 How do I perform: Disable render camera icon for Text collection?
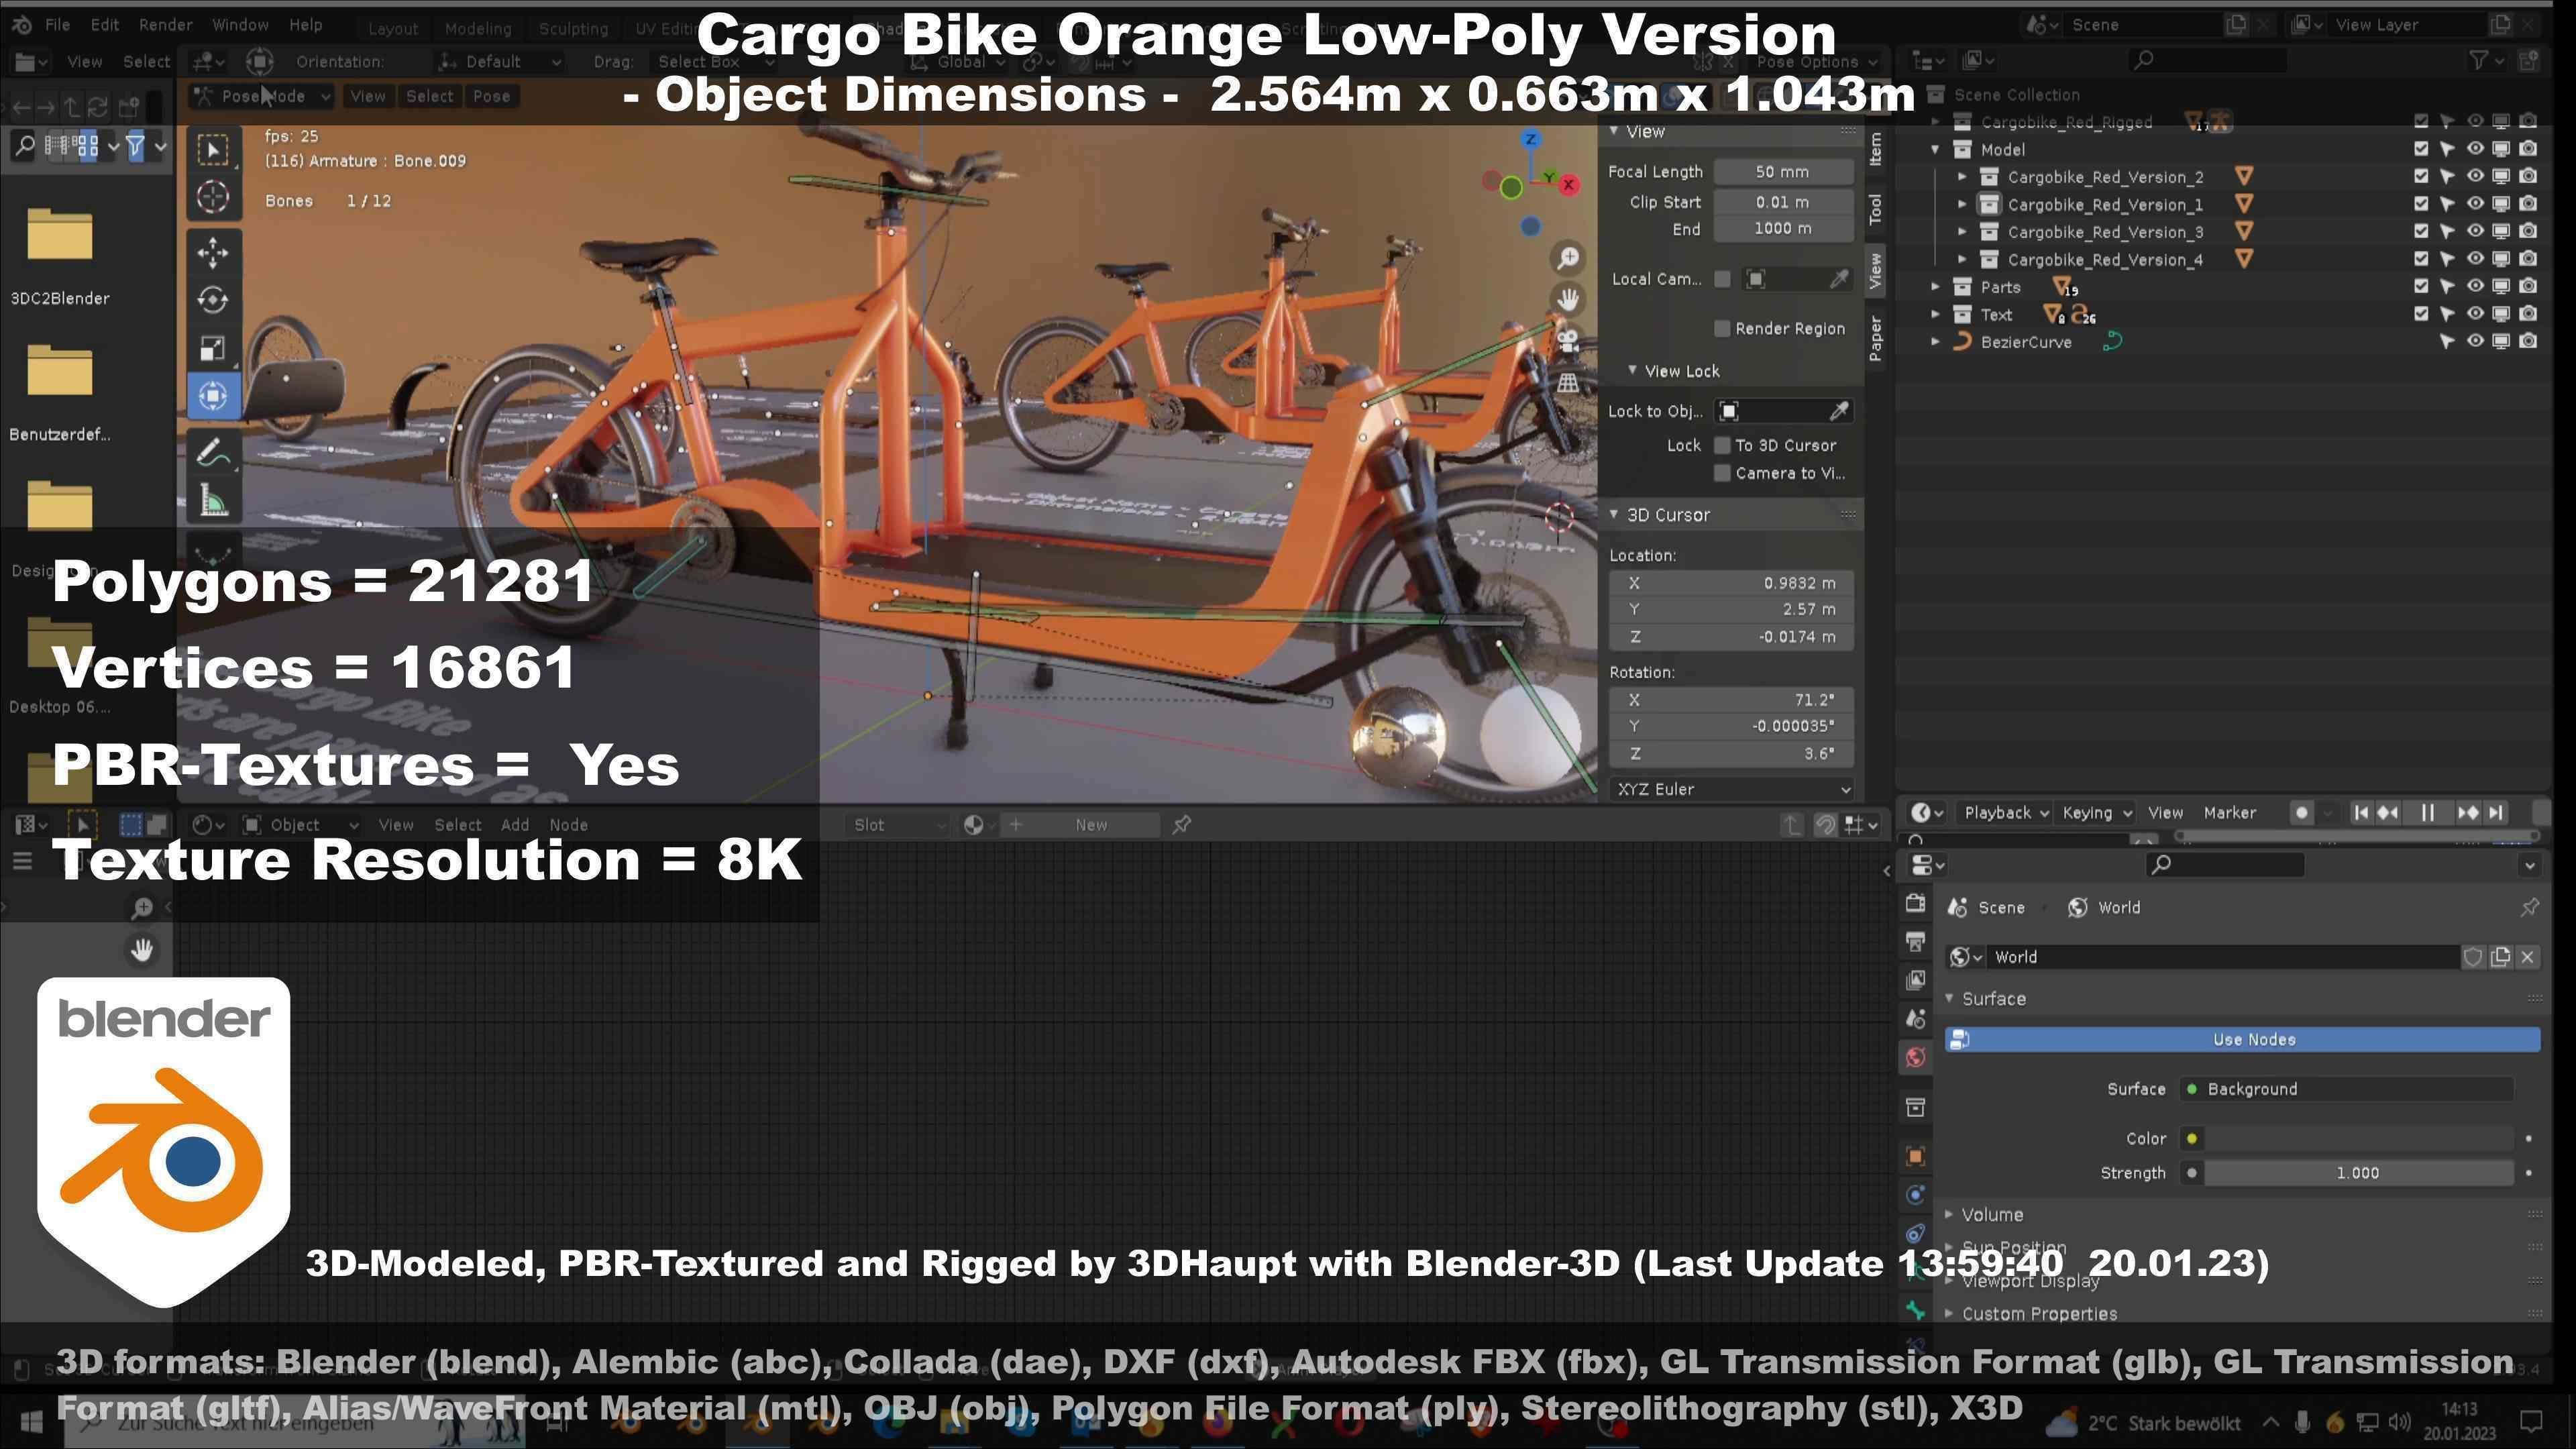(x=2528, y=314)
